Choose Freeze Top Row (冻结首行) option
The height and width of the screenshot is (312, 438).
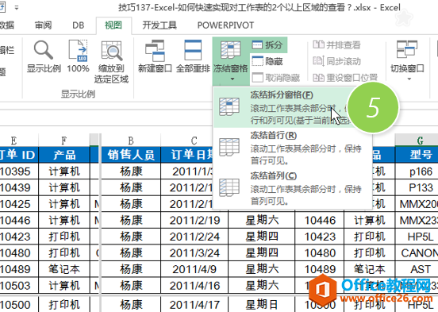[293, 148]
